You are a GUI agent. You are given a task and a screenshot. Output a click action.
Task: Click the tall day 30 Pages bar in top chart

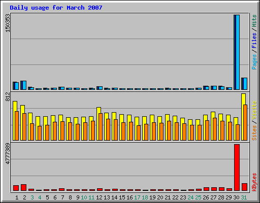point(238,52)
